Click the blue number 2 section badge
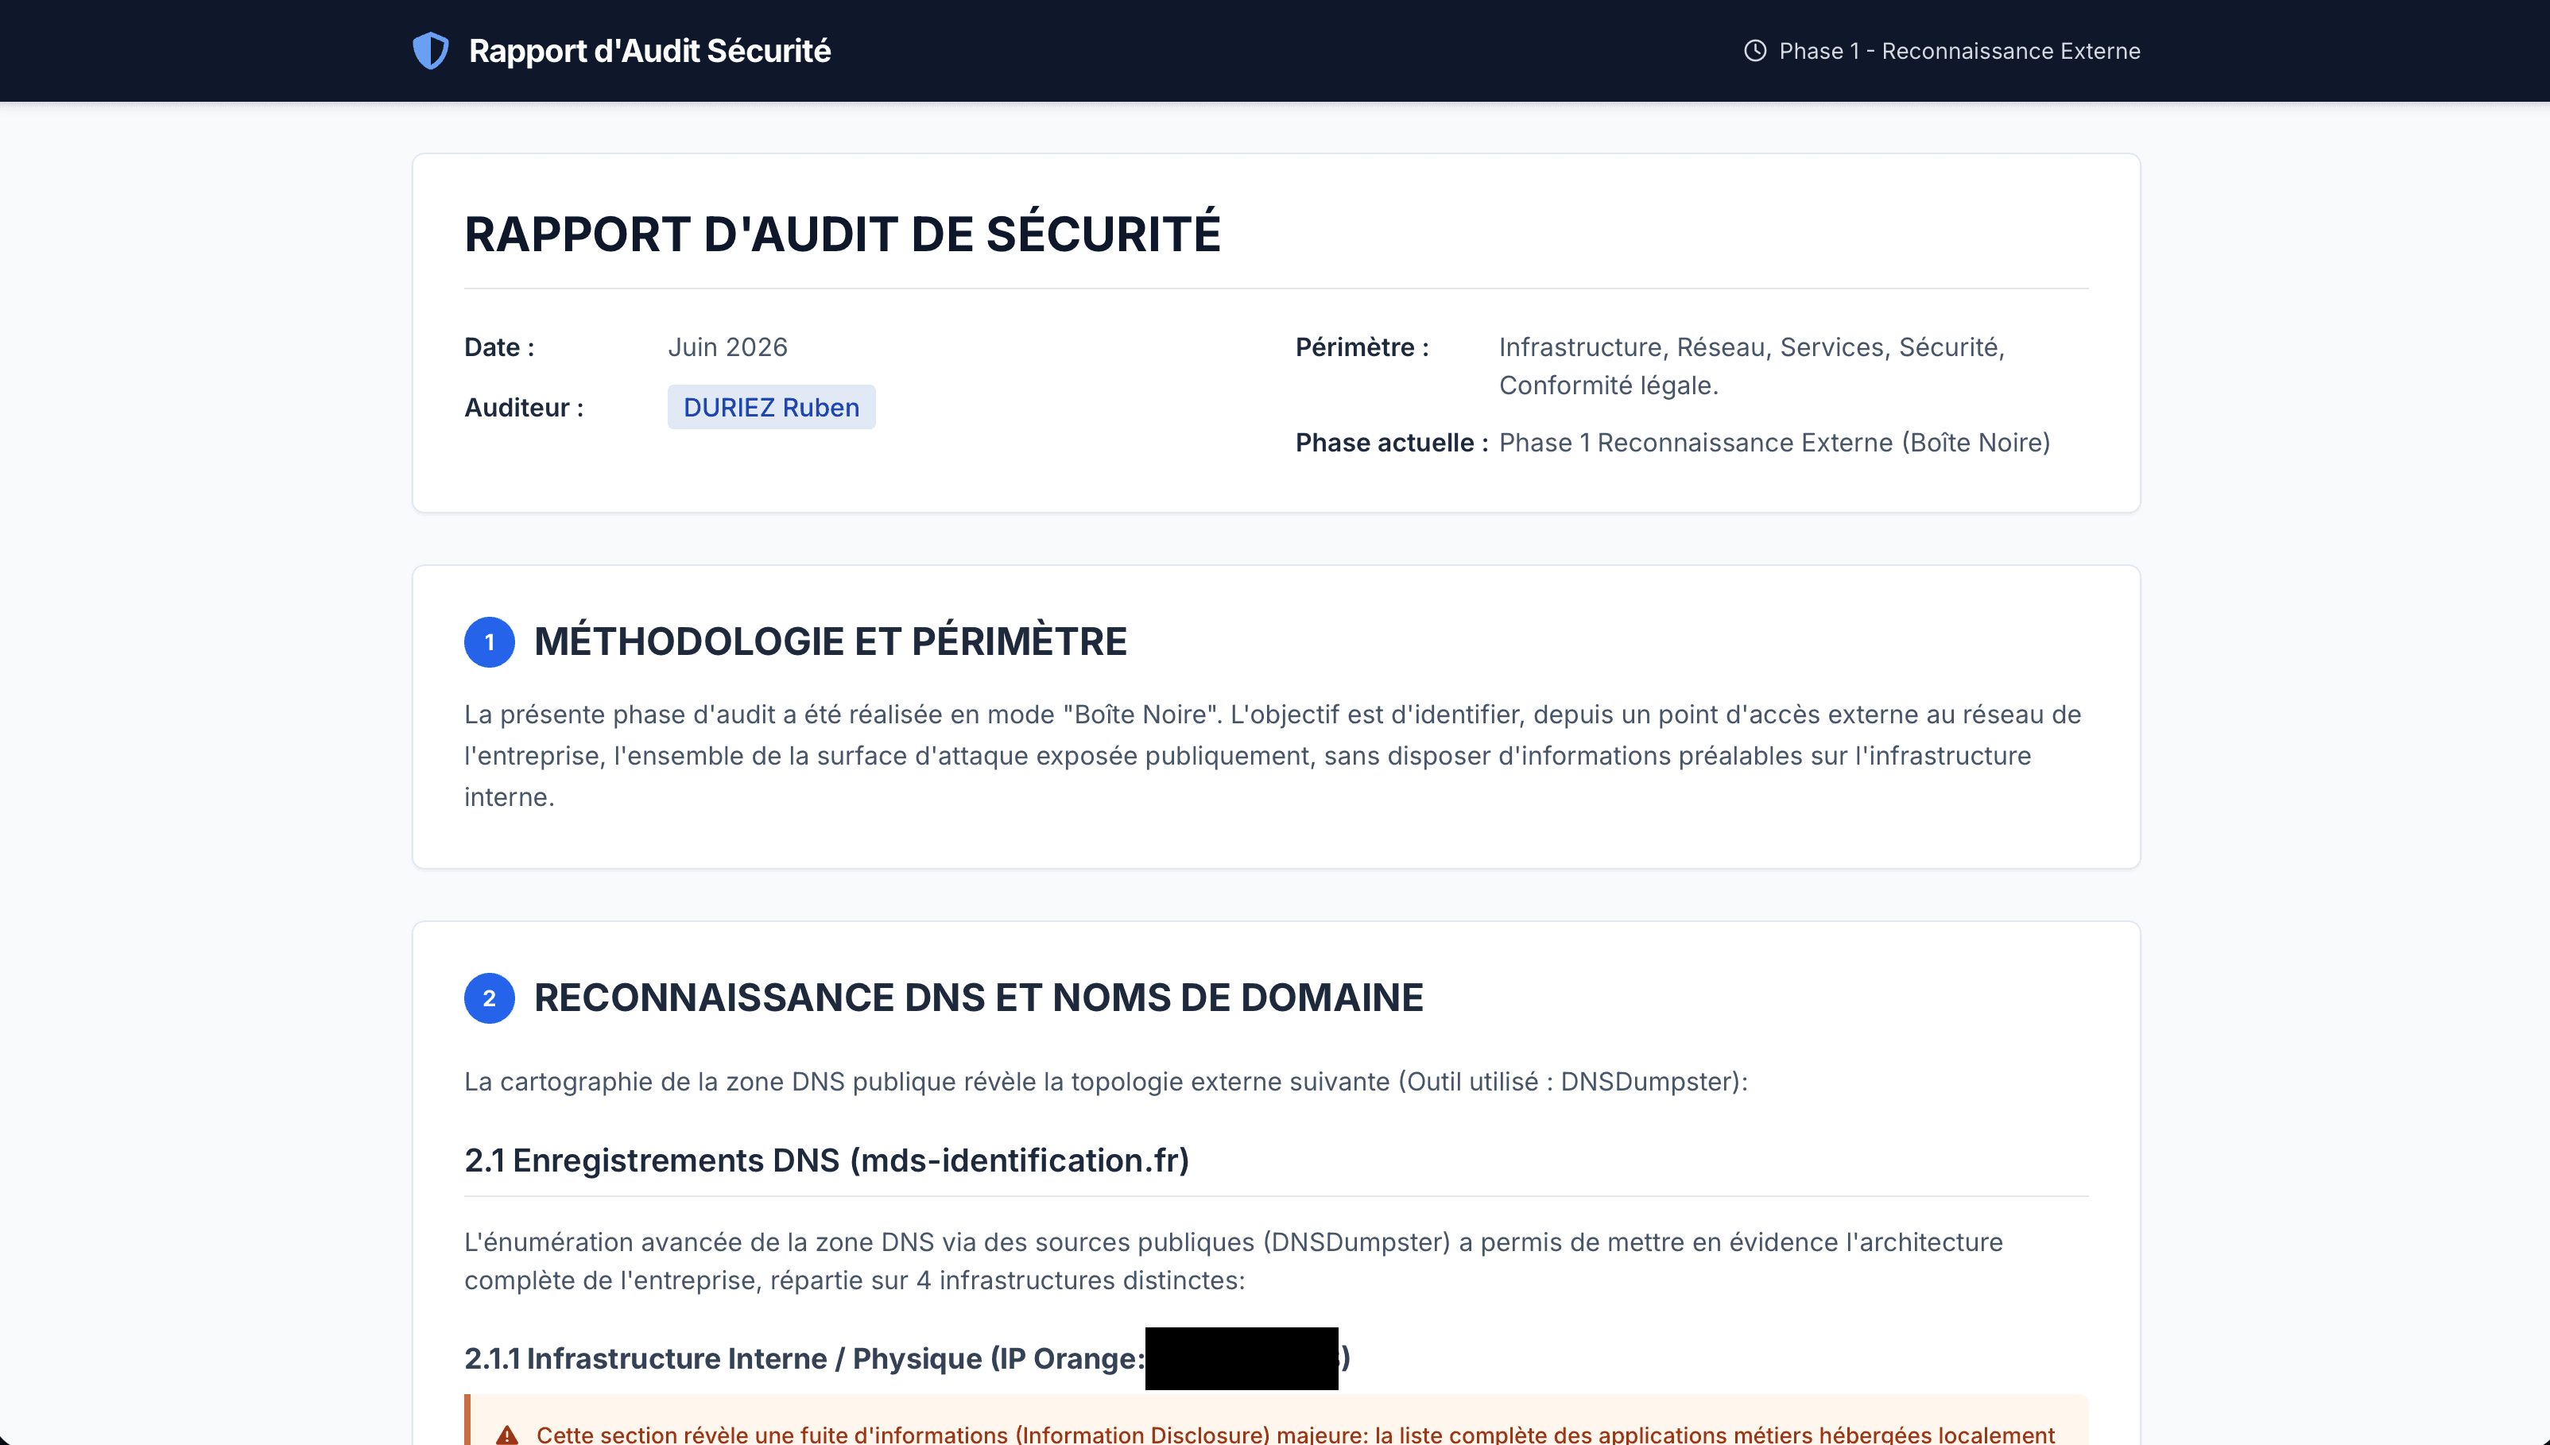The width and height of the screenshot is (2550, 1445). coord(489,998)
